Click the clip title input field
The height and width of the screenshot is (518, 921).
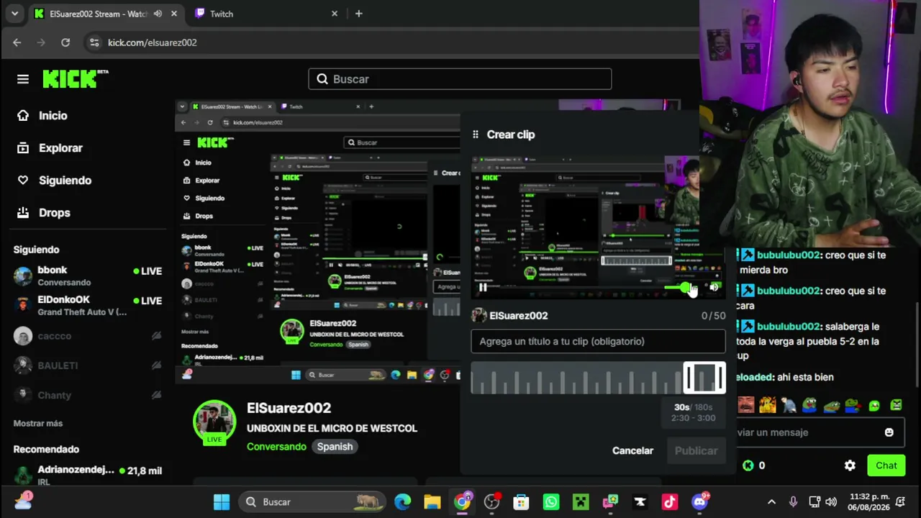598,342
